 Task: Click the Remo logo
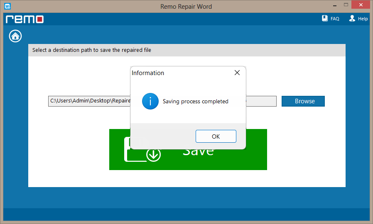(x=25, y=19)
